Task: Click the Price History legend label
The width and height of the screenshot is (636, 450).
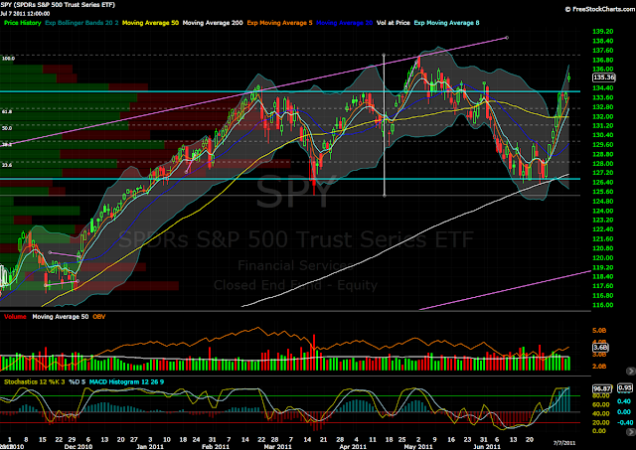Action: point(22,23)
